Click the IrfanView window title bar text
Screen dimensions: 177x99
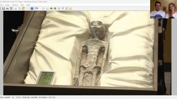point(24,2)
